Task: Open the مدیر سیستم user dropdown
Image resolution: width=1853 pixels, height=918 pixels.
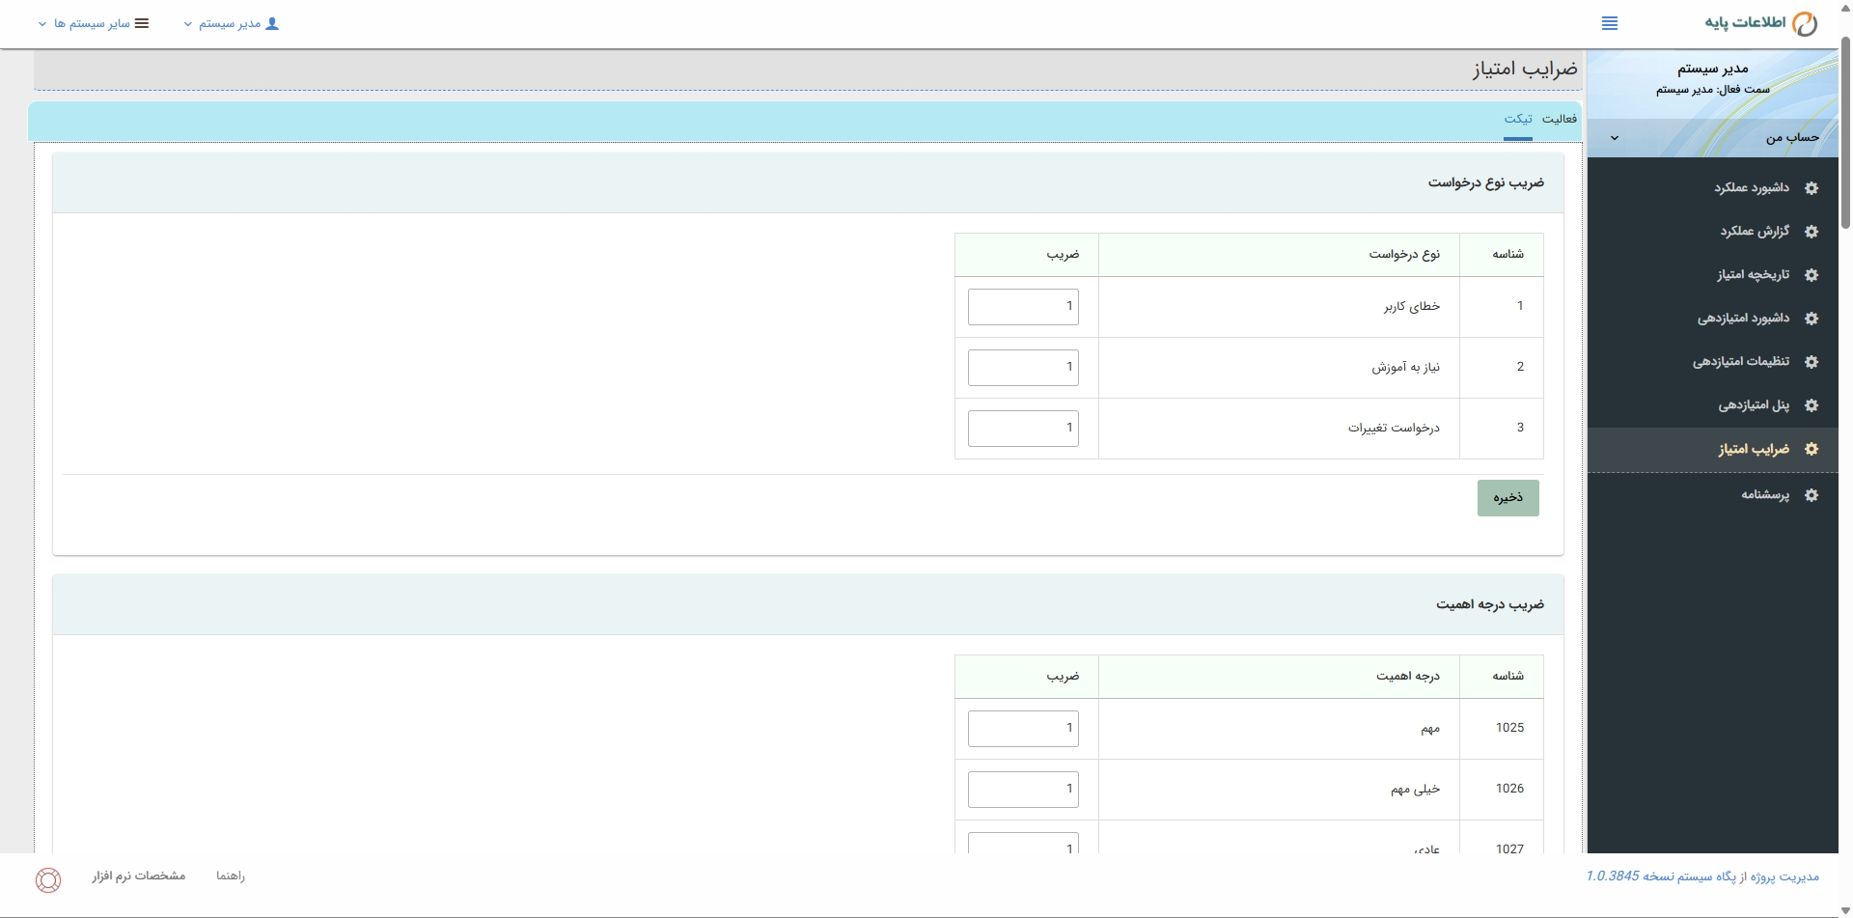Action: (232, 23)
